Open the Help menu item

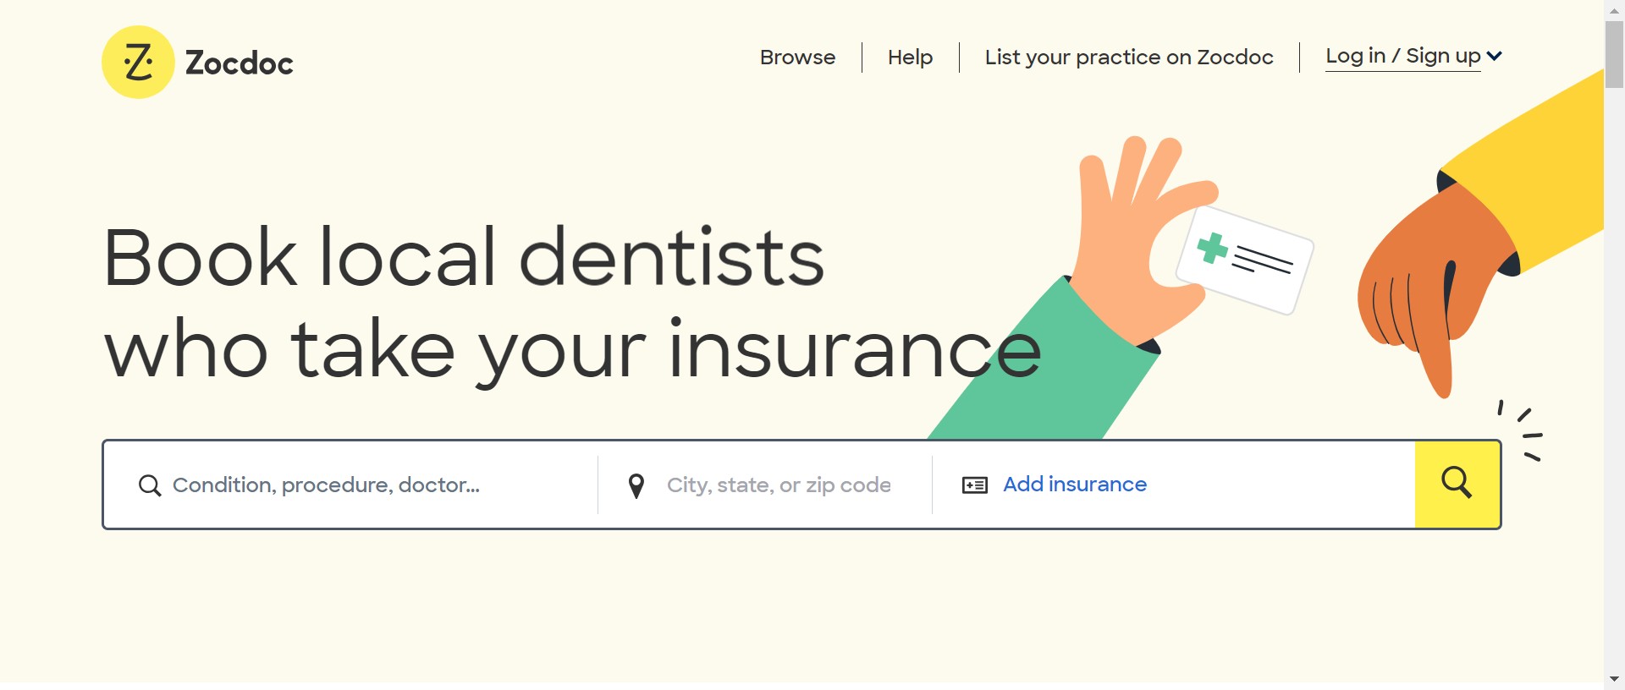point(910,57)
